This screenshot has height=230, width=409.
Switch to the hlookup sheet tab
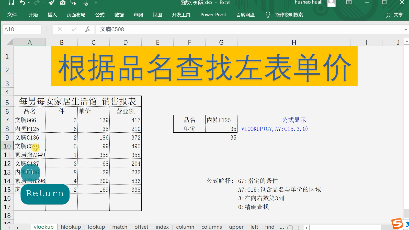tap(71, 227)
